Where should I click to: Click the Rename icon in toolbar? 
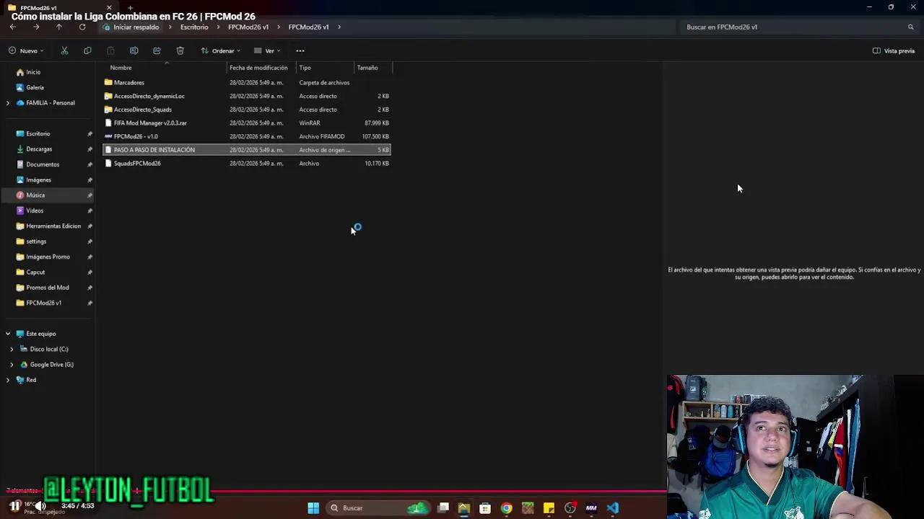pyautogui.click(x=134, y=50)
